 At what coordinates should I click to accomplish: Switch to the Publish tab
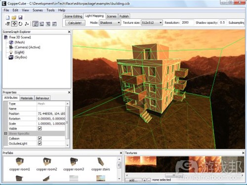coord(124,16)
